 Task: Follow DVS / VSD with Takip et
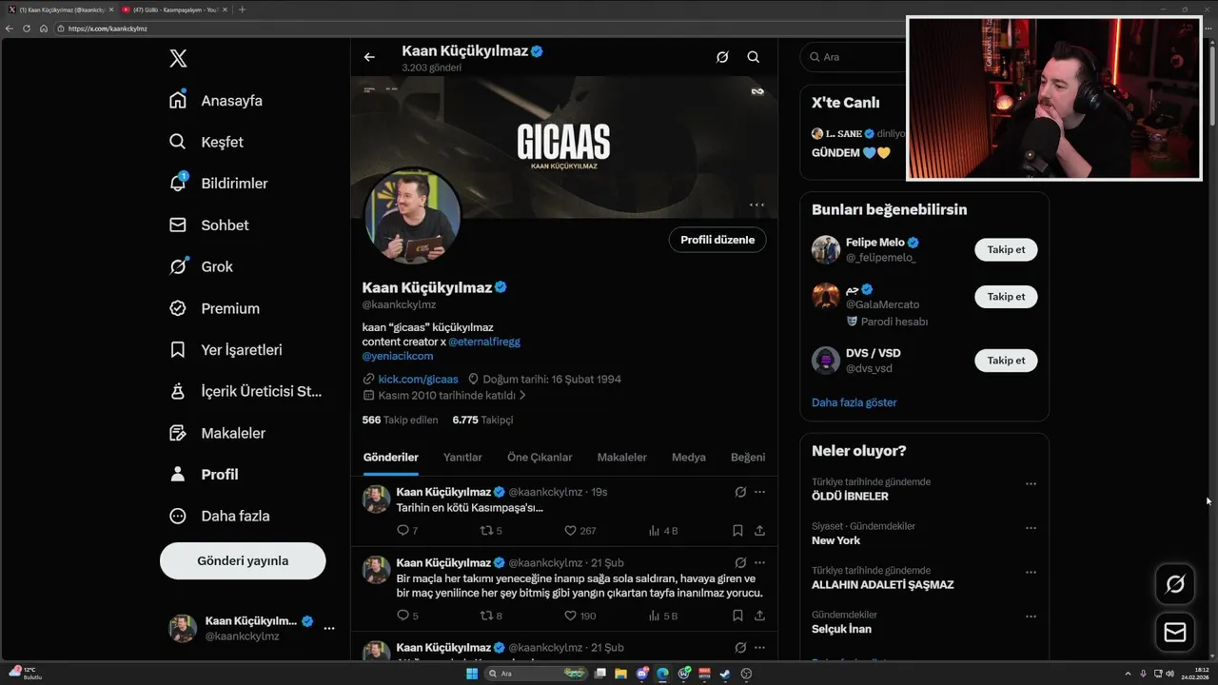(x=1006, y=361)
